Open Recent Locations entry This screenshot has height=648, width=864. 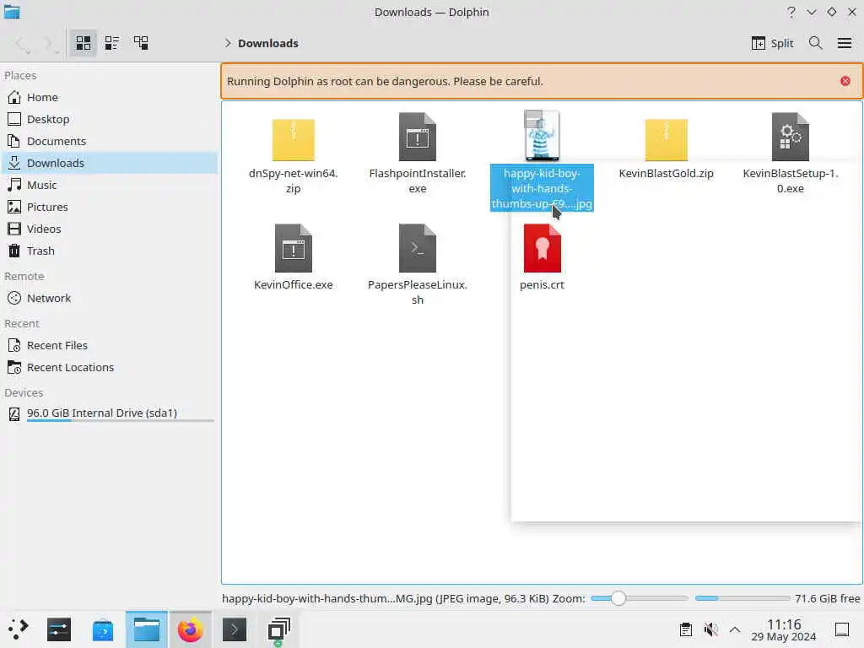point(109,368)
